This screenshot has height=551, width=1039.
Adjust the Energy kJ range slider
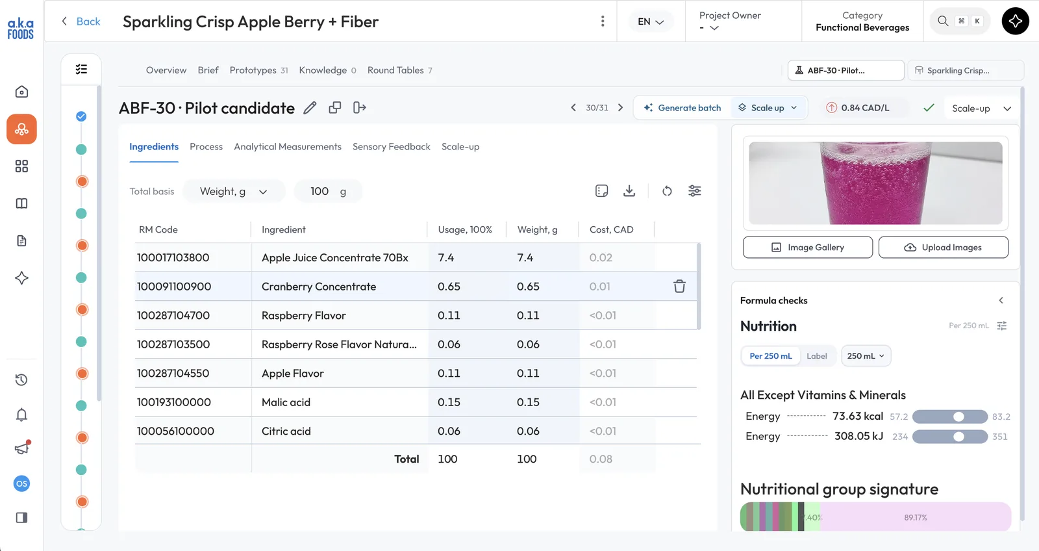(x=949, y=437)
